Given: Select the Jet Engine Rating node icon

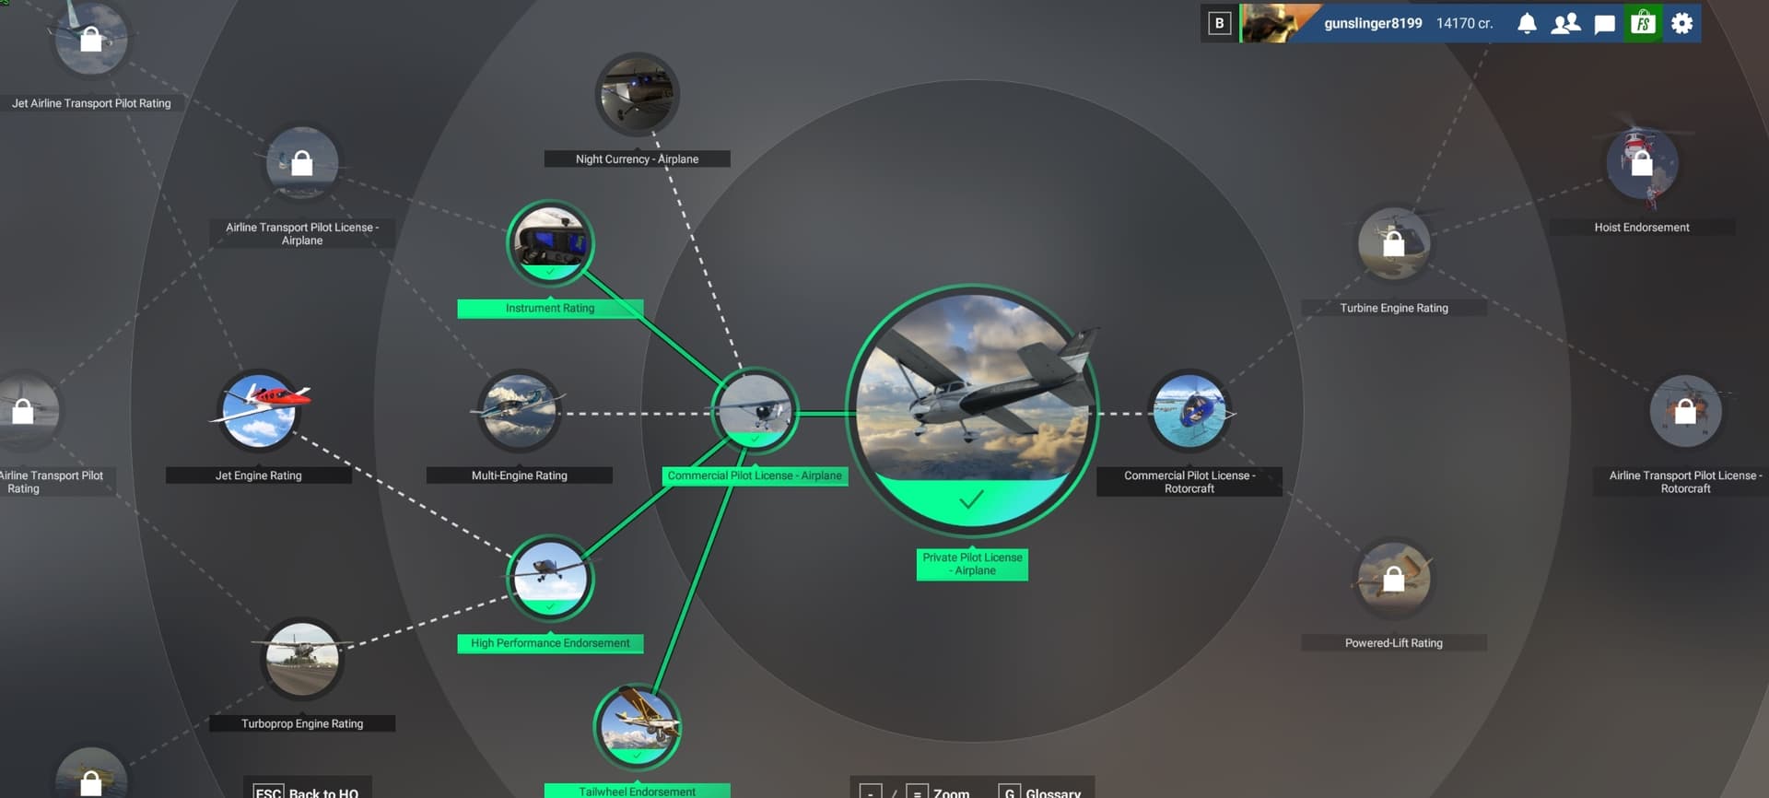Looking at the screenshot, I should (259, 411).
